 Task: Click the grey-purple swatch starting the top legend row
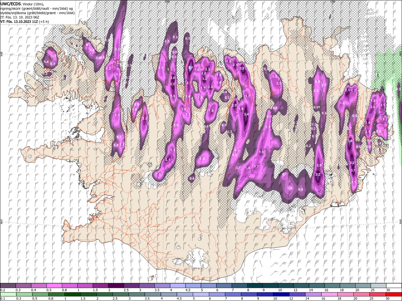pos(8,286)
